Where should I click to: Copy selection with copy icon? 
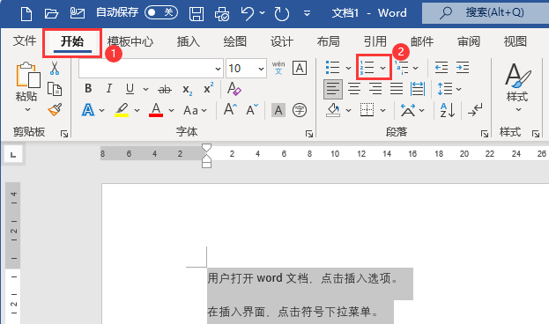(55, 89)
